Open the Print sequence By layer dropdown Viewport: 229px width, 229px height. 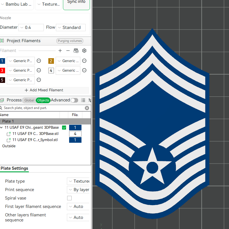(x=78, y=190)
